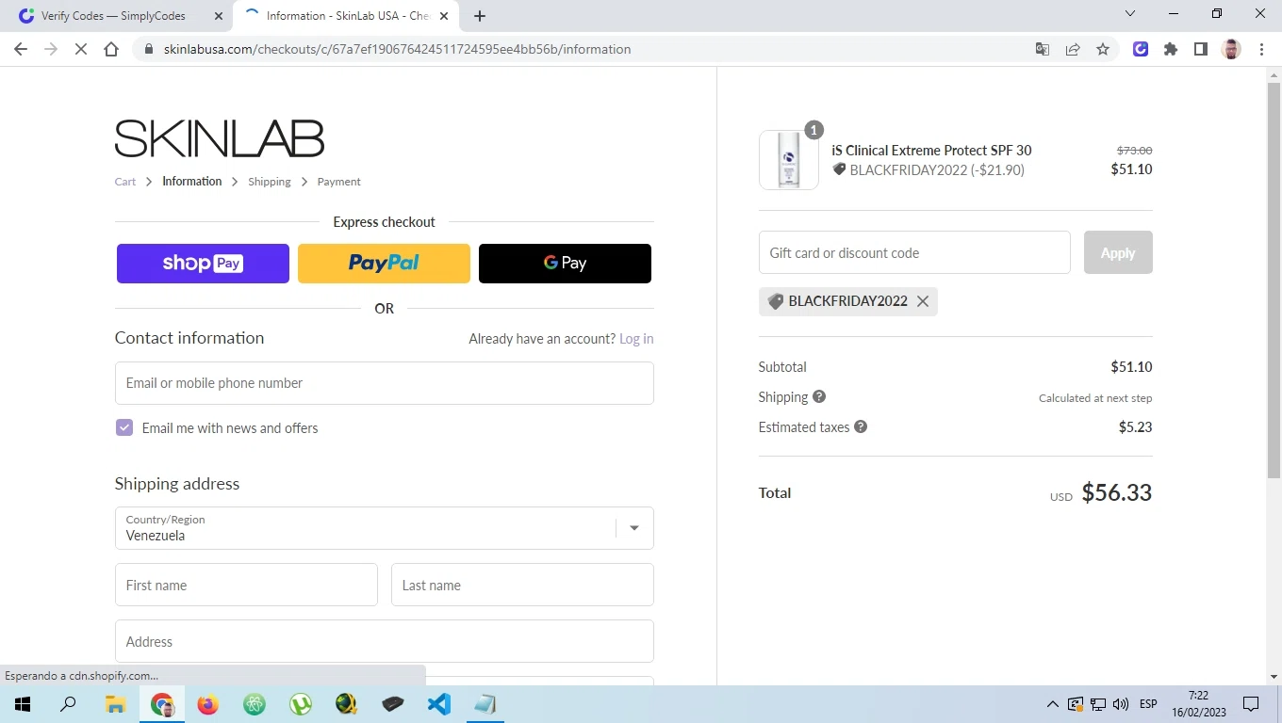The width and height of the screenshot is (1282, 723).
Task: Open Atom editor from taskbar
Action: [254, 704]
